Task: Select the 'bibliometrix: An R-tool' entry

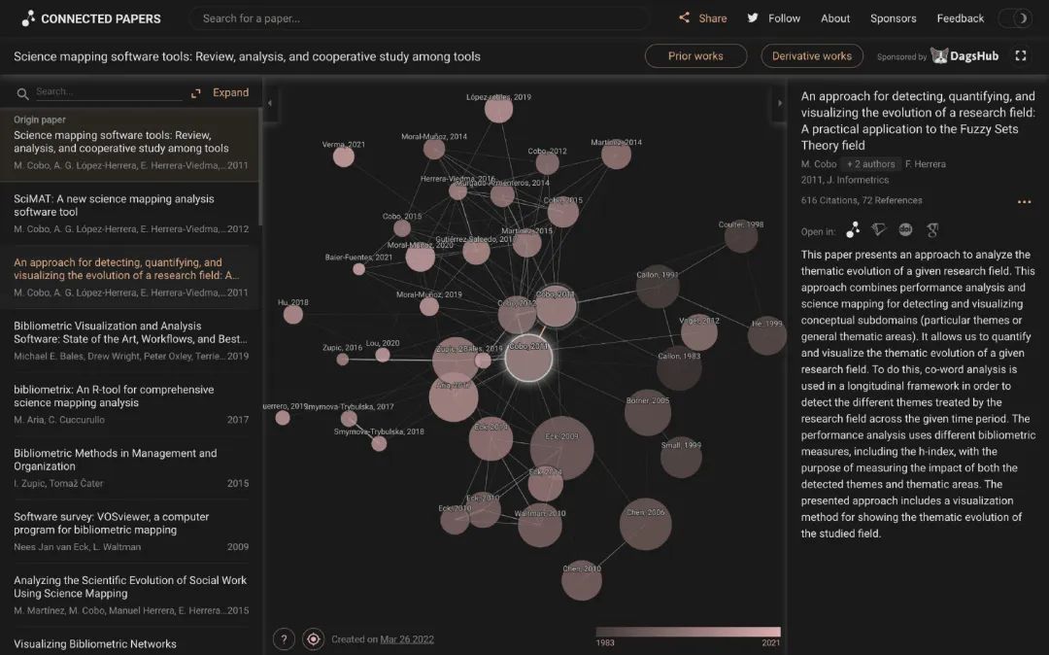Action: [130, 404]
